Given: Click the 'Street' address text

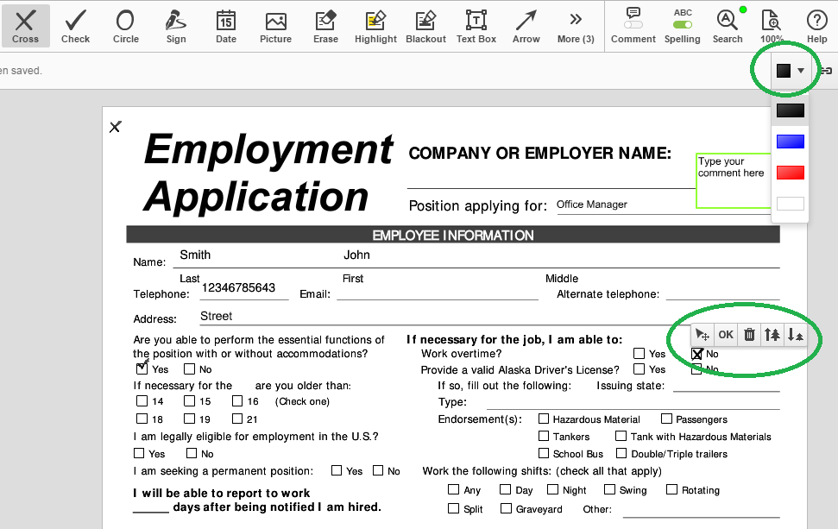Looking at the screenshot, I should click(x=216, y=316).
